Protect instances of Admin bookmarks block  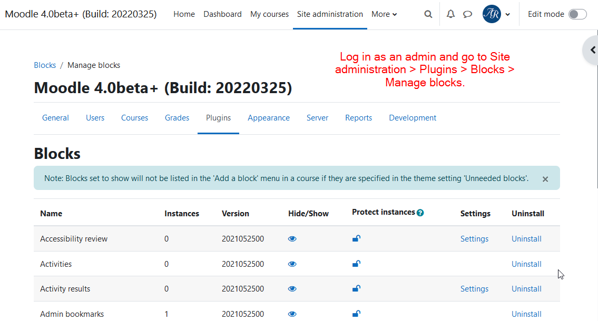356,314
